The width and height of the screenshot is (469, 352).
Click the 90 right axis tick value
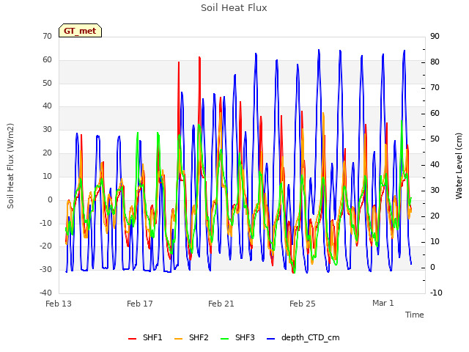[435, 36]
